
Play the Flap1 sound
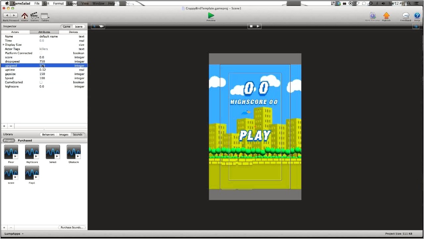tap(36, 177)
